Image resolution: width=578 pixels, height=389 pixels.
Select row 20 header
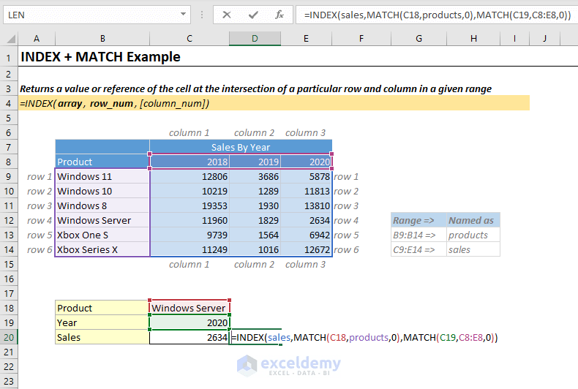coord(9,337)
